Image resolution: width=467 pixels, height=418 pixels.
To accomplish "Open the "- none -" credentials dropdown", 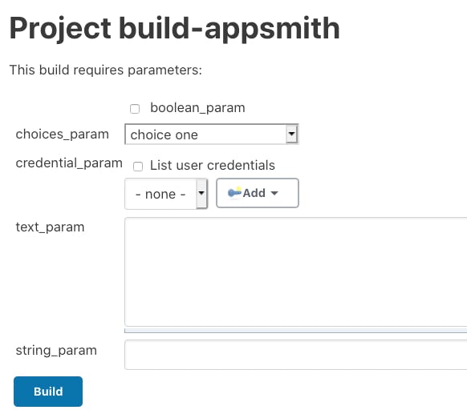I will click(166, 194).
